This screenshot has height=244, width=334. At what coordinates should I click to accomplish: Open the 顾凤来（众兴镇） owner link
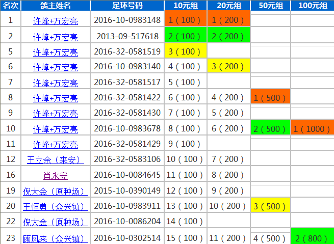point(55,238)
